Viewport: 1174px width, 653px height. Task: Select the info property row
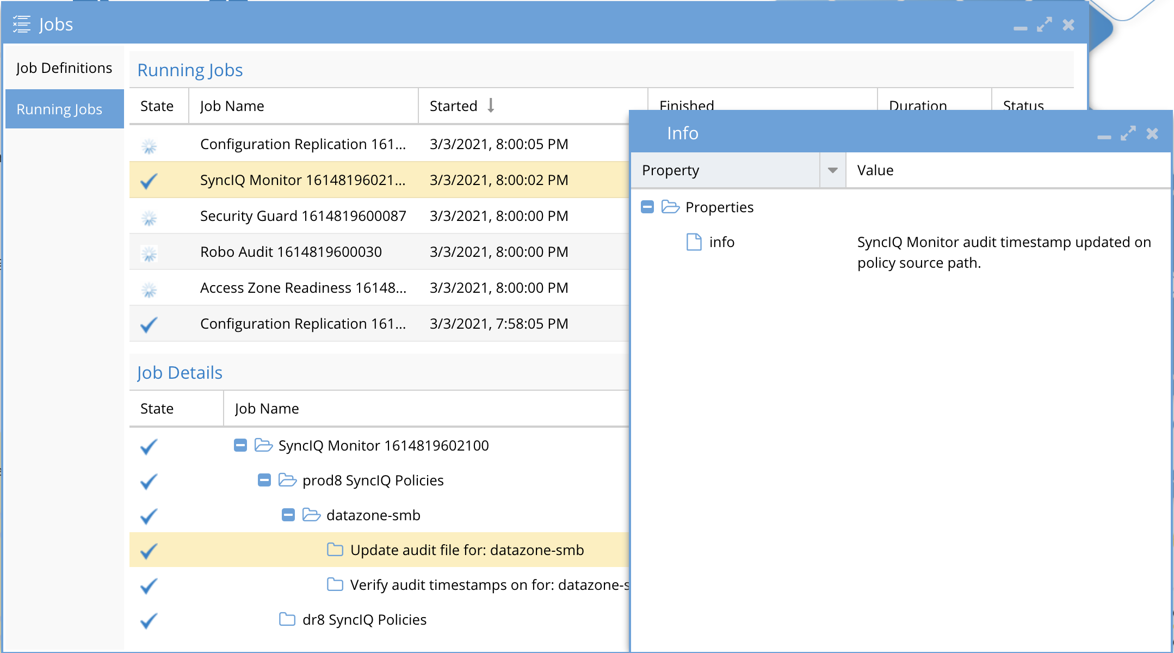900,252
